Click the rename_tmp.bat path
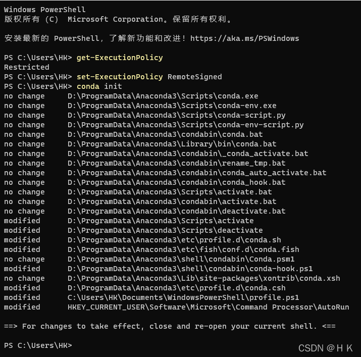Viewport: 361px width, 357px height. point(176,163)
